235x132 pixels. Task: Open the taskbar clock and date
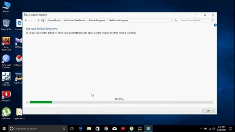221,129
